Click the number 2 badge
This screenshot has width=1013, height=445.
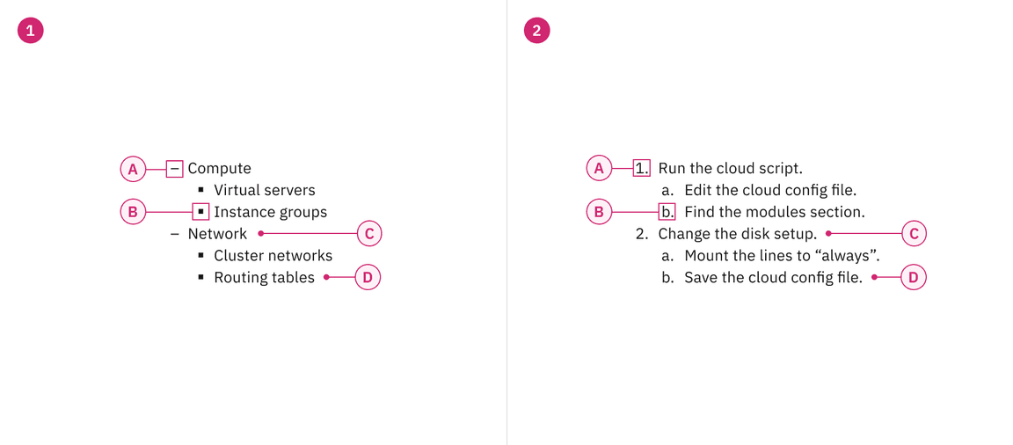(x=537, y=31)
